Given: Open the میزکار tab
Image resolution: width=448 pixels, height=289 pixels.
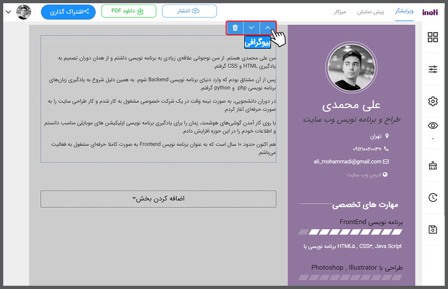Looking at the screenshot, I should pyautogui.click(x=340, y=12).
